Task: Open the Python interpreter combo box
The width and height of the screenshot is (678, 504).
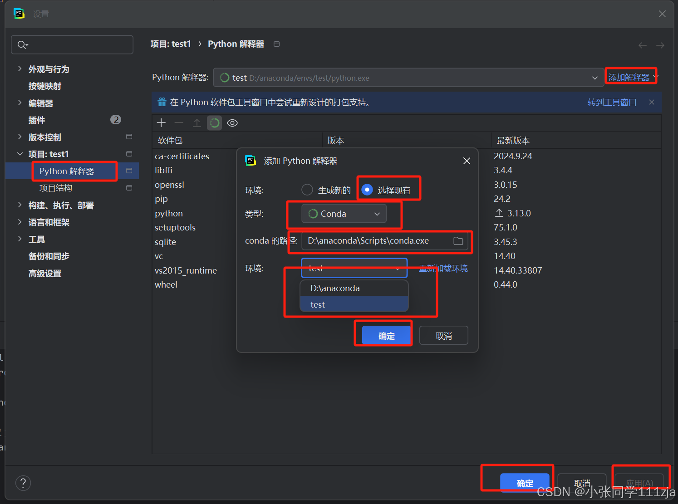Action: tap(408, 78)
